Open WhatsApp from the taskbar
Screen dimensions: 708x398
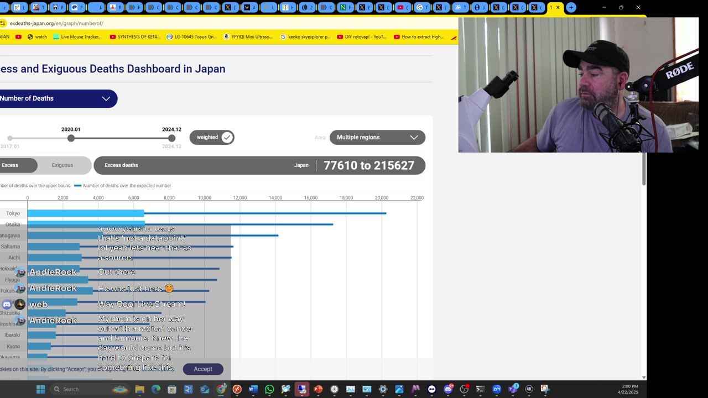tap(269, 389)
